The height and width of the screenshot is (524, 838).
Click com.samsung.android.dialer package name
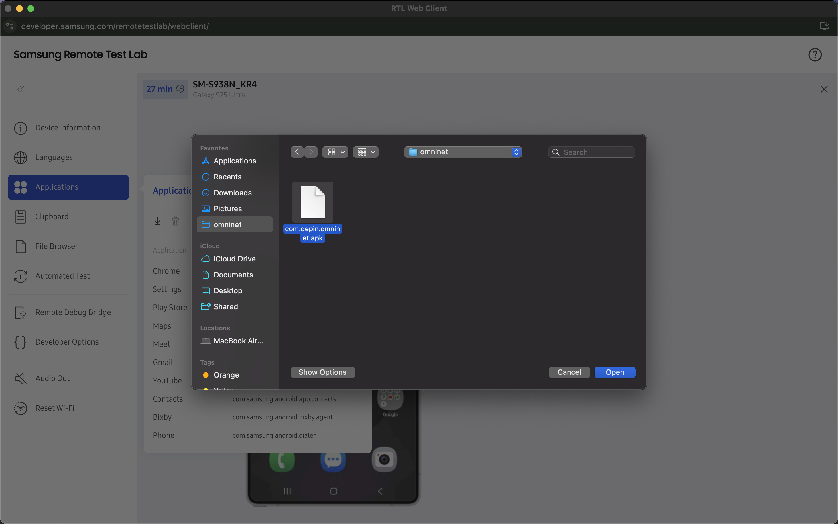click(274, 435)
